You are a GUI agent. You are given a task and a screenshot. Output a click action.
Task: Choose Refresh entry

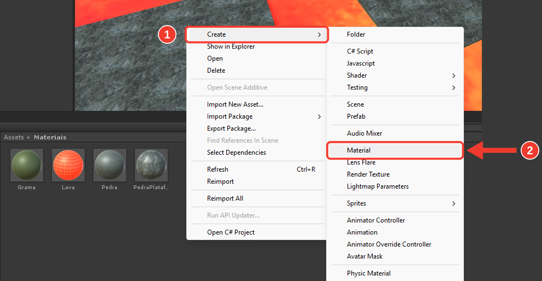tap(256, 169)
